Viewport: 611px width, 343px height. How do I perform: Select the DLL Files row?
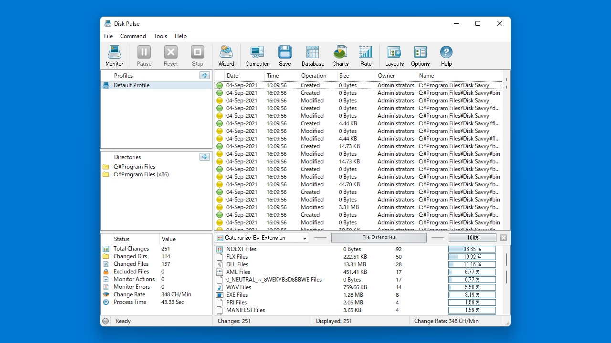[x=358, y=264]
